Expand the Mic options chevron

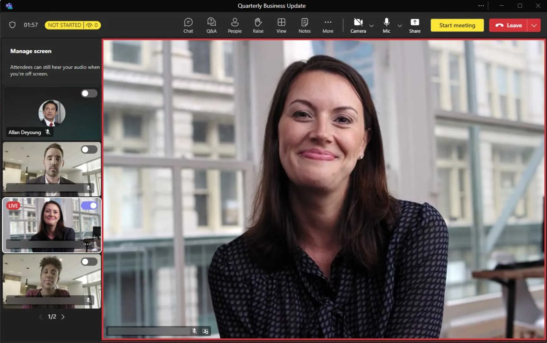pyautogui.click(x=400, y=25)
